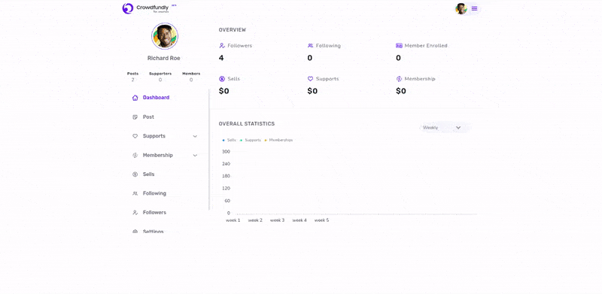Click the Membership icon in sidebar
This screenshot has height=294, width=602.
pyautogui.click(x=135, y=156)
